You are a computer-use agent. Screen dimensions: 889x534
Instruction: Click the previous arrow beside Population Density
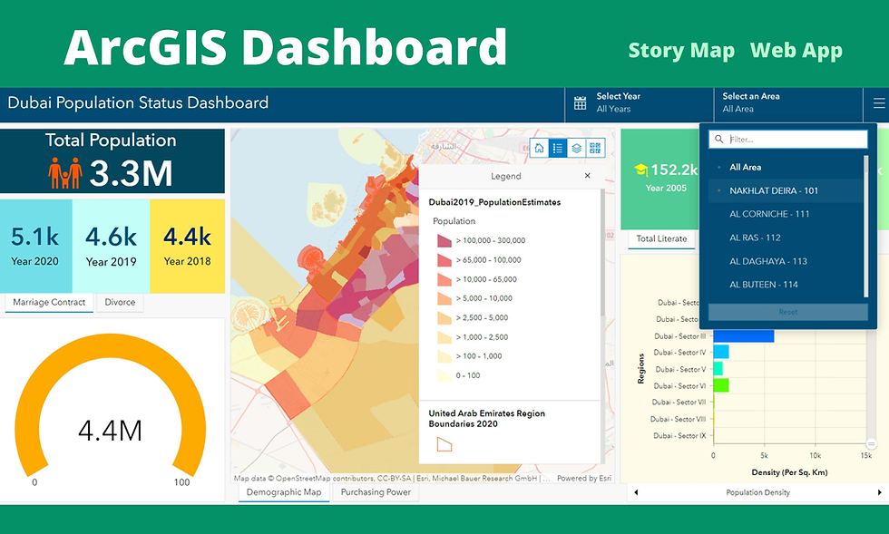coord(636,492)
